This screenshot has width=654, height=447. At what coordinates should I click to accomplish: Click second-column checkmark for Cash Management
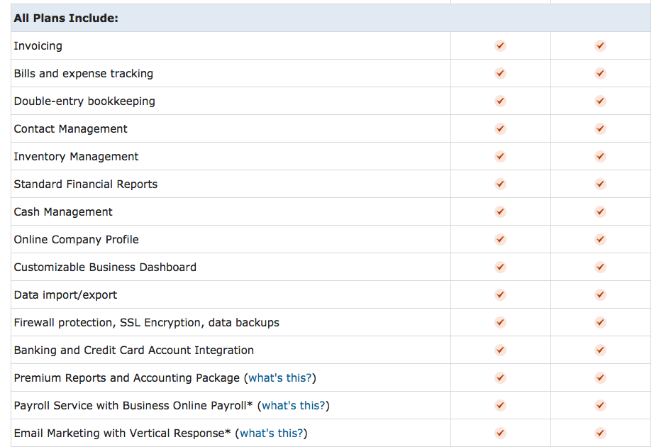click(x=600, y=211)
